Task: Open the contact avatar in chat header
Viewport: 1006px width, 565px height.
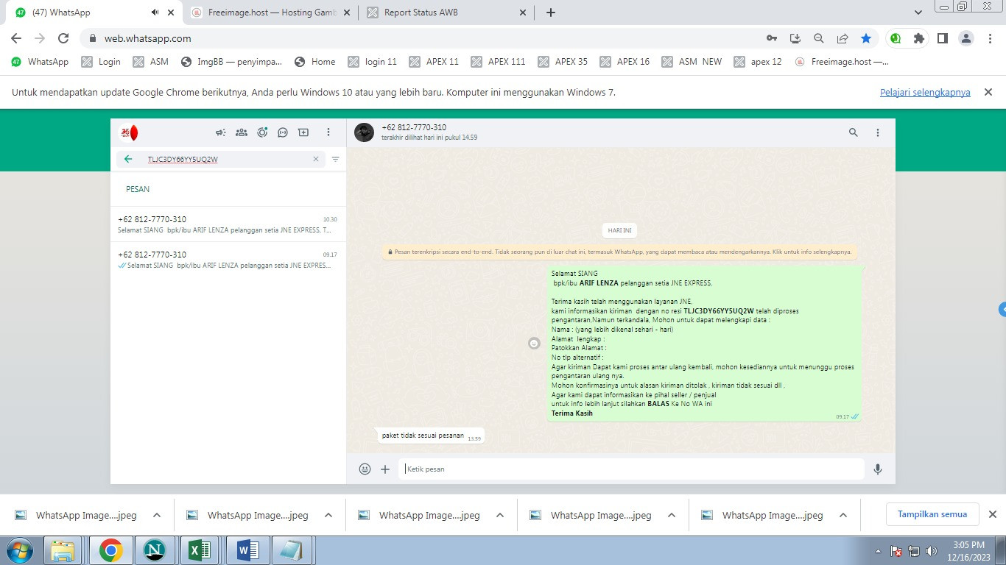Action: tap(364, 132)
